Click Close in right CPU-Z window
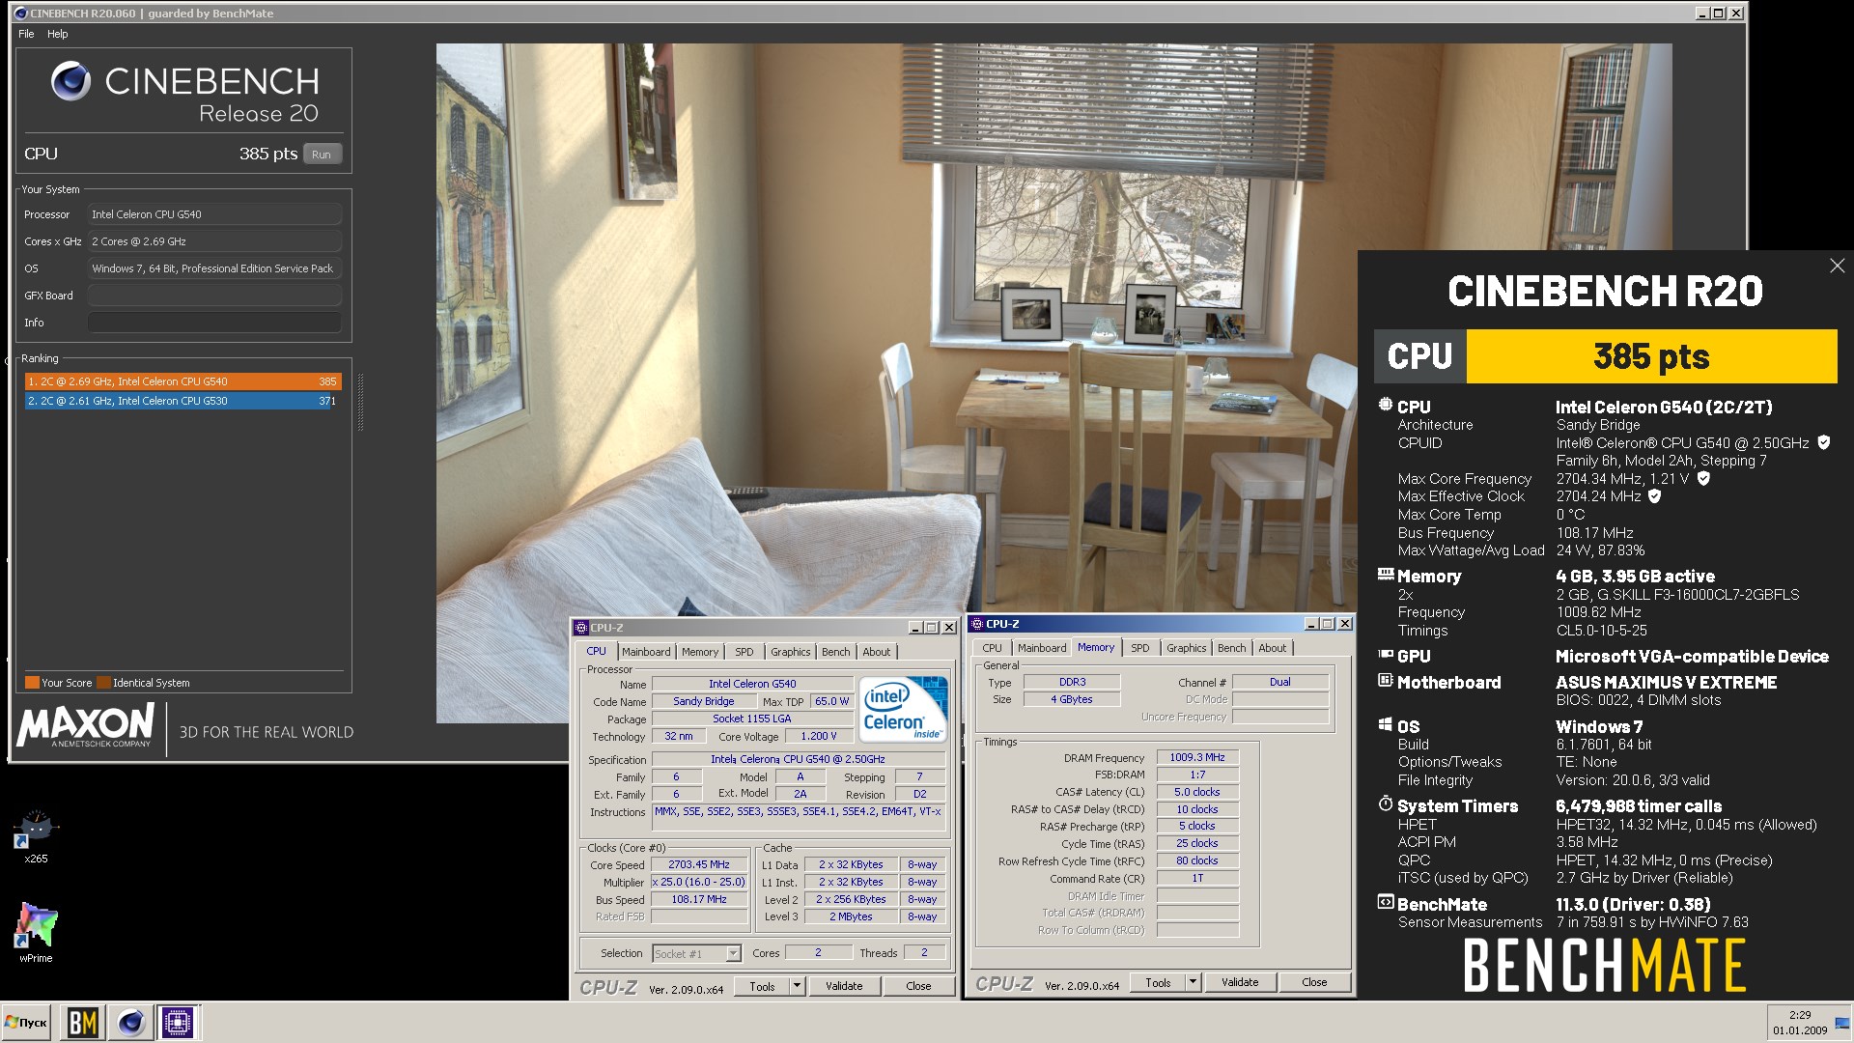 pos(1314,982)
